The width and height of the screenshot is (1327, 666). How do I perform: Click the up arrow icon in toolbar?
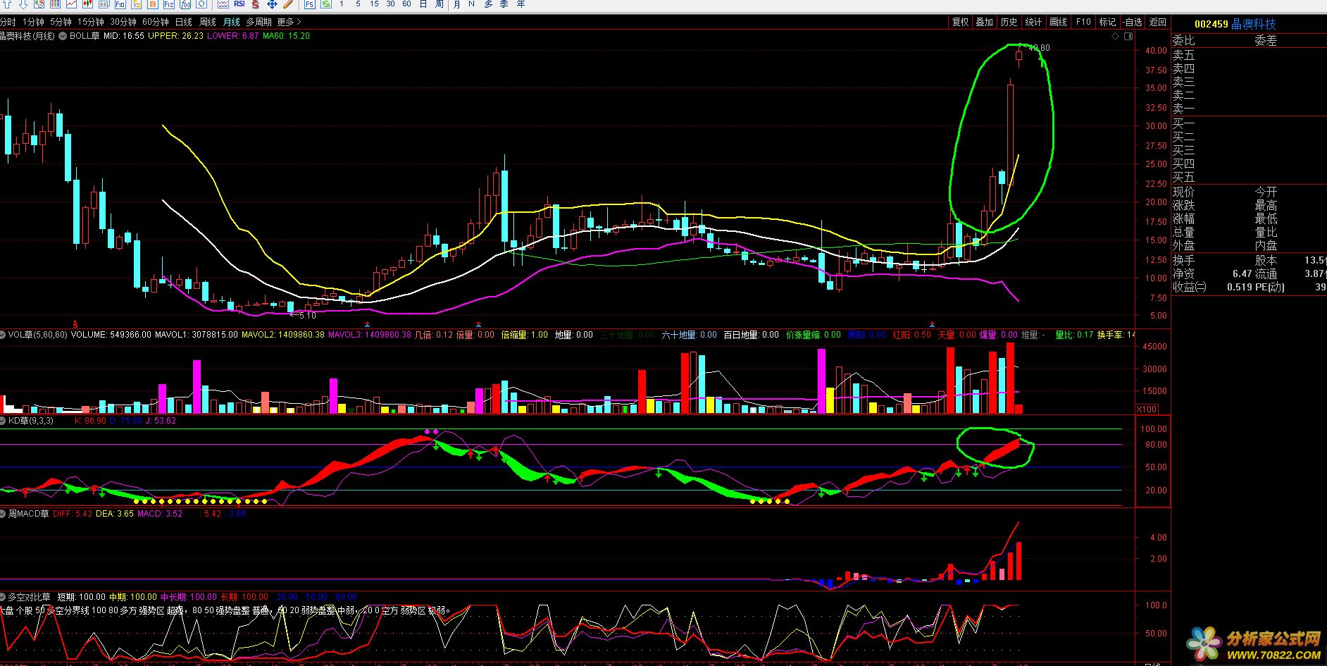click(7, 4)
